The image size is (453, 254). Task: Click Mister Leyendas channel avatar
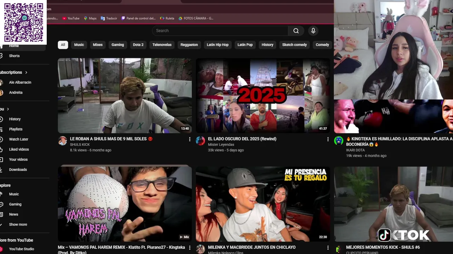[201, 141]
